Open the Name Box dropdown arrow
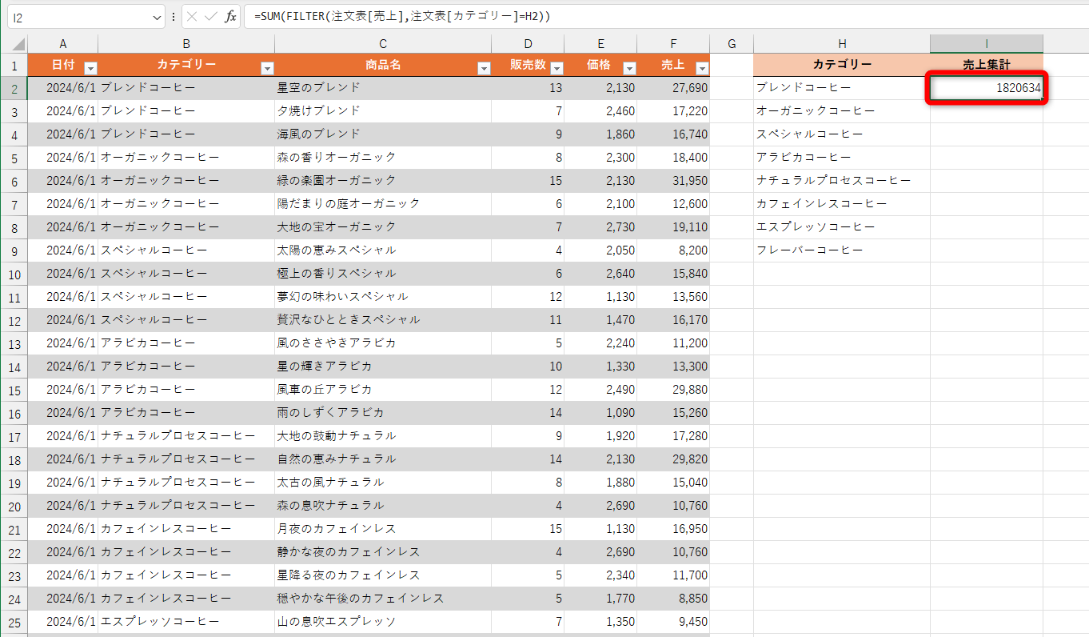1089x637 pixels. (x=156, y=16)
